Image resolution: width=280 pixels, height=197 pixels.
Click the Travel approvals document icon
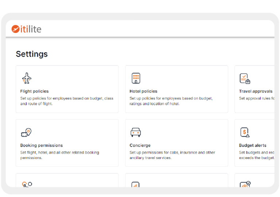(x=245, y=79)
